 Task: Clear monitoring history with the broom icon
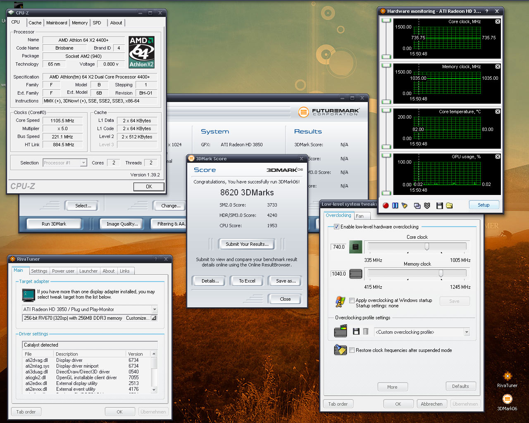point(405,205)
